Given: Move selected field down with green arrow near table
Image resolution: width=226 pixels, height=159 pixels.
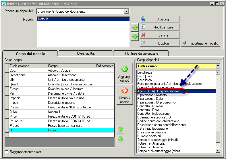Looking at the screenshot, I should pos(121,139).
